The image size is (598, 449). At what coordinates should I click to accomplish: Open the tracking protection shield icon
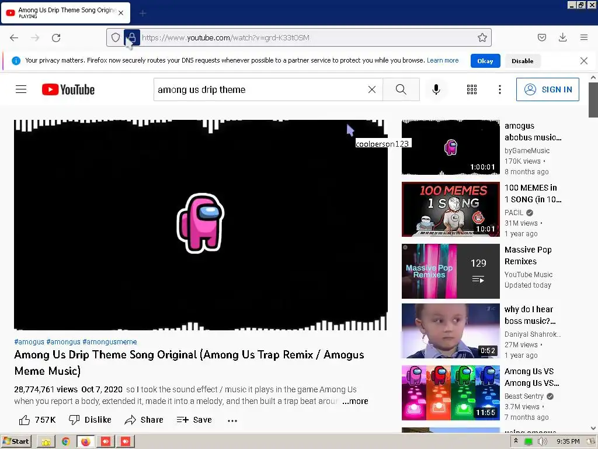(x=116, y=37)
